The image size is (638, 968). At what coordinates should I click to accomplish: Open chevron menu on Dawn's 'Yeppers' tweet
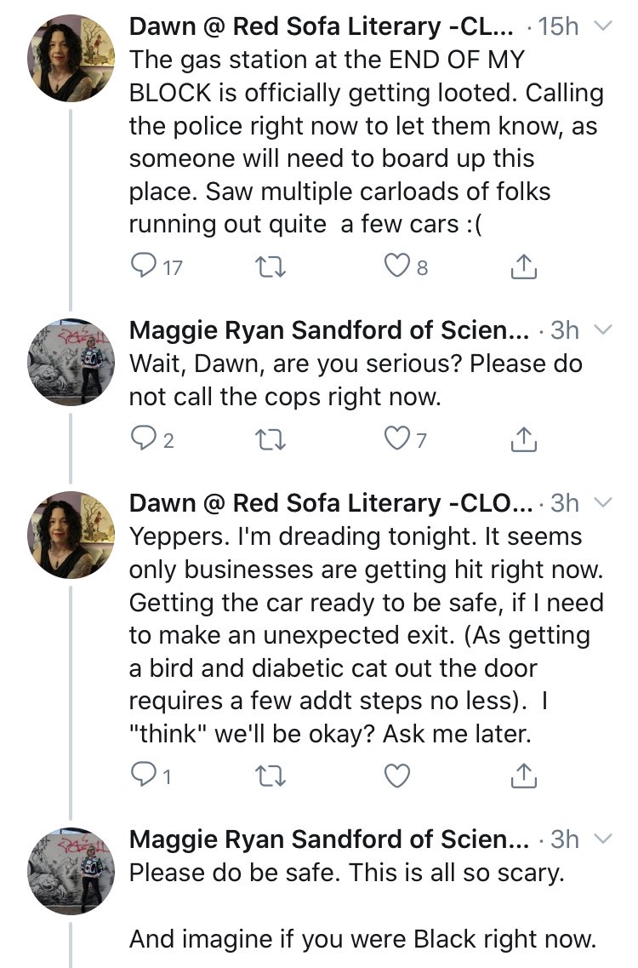(601, 503)
